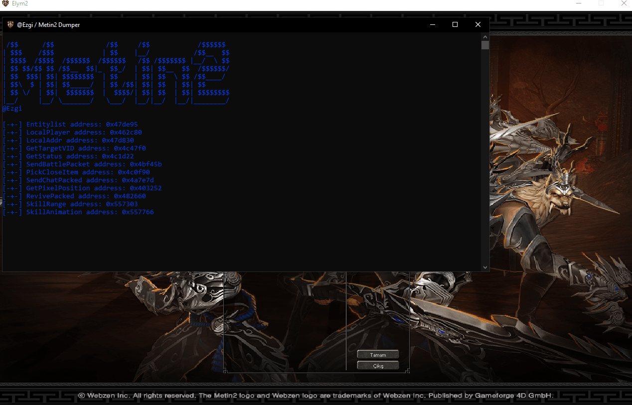
Task: Click the console scrollbar up arrow
Action: (x=485, y=37)
